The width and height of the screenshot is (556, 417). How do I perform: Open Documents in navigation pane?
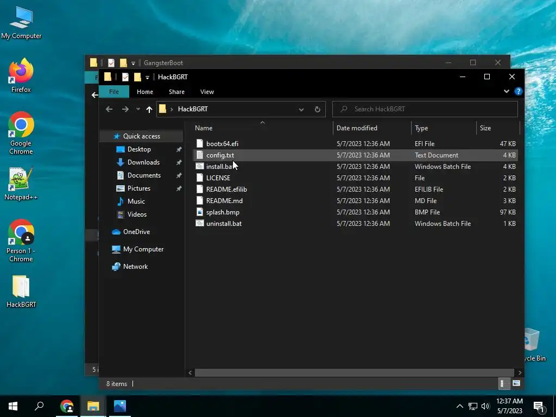(144, 175)
